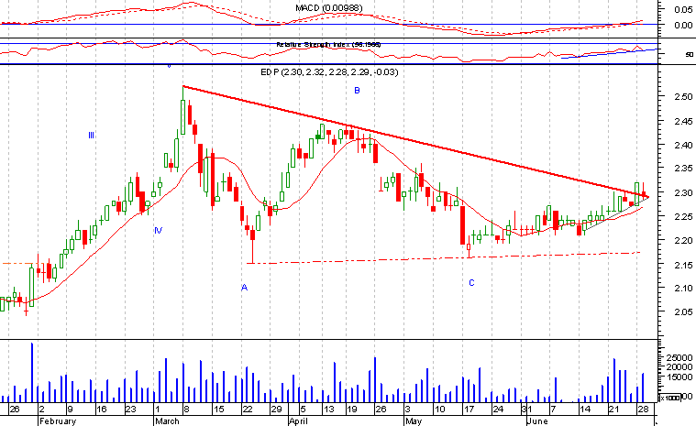Click the date label 9 in February
Screen dimensions: 696x426
70,410
